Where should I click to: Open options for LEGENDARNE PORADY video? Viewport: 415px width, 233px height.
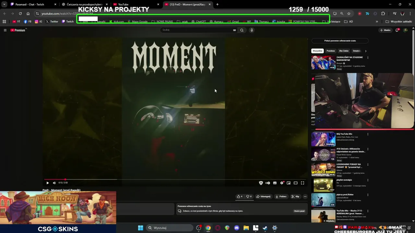point(368,164)
